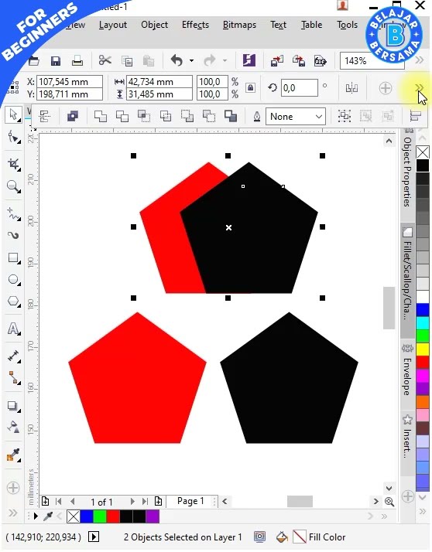Screen dimensions: 432x552
Task: Select the Transparency tool
Action: tap(13, 427)
